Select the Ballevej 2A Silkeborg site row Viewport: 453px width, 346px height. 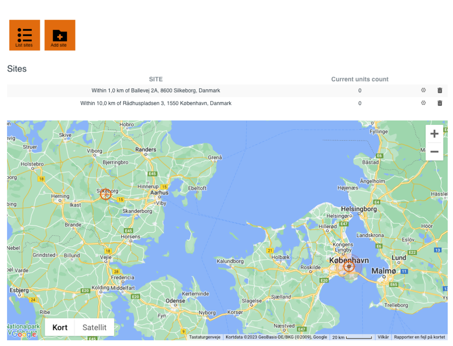tap(156, 90)
